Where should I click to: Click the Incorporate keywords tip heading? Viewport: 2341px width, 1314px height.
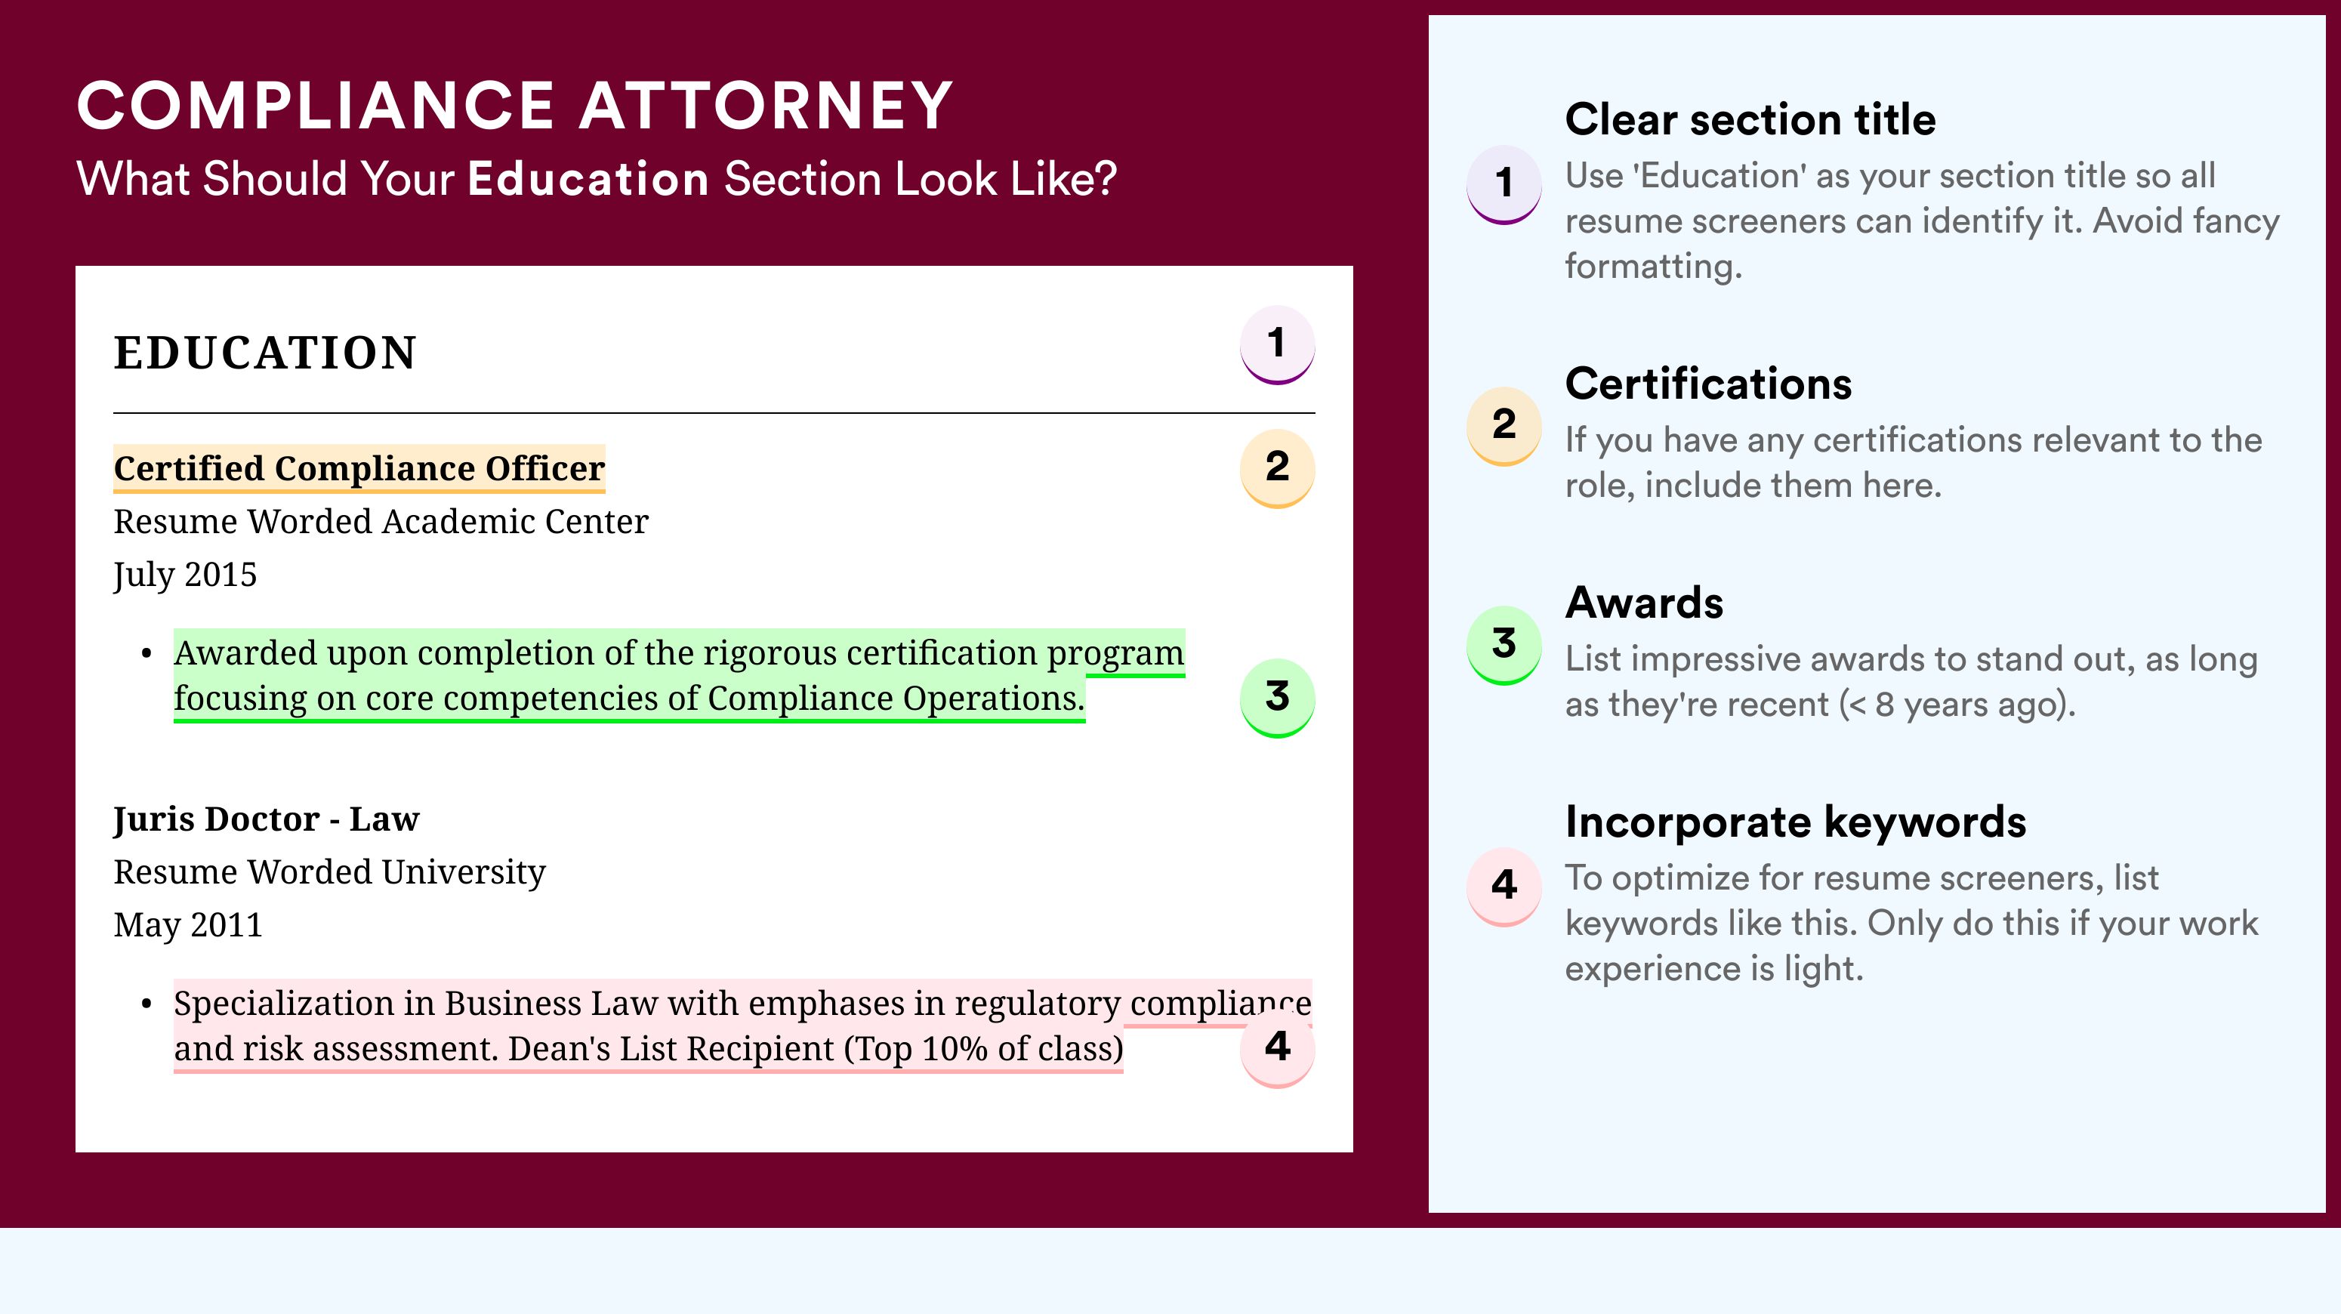click(1796, 822)
